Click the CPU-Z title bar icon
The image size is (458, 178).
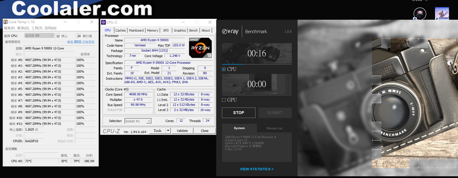pos(103,22)
